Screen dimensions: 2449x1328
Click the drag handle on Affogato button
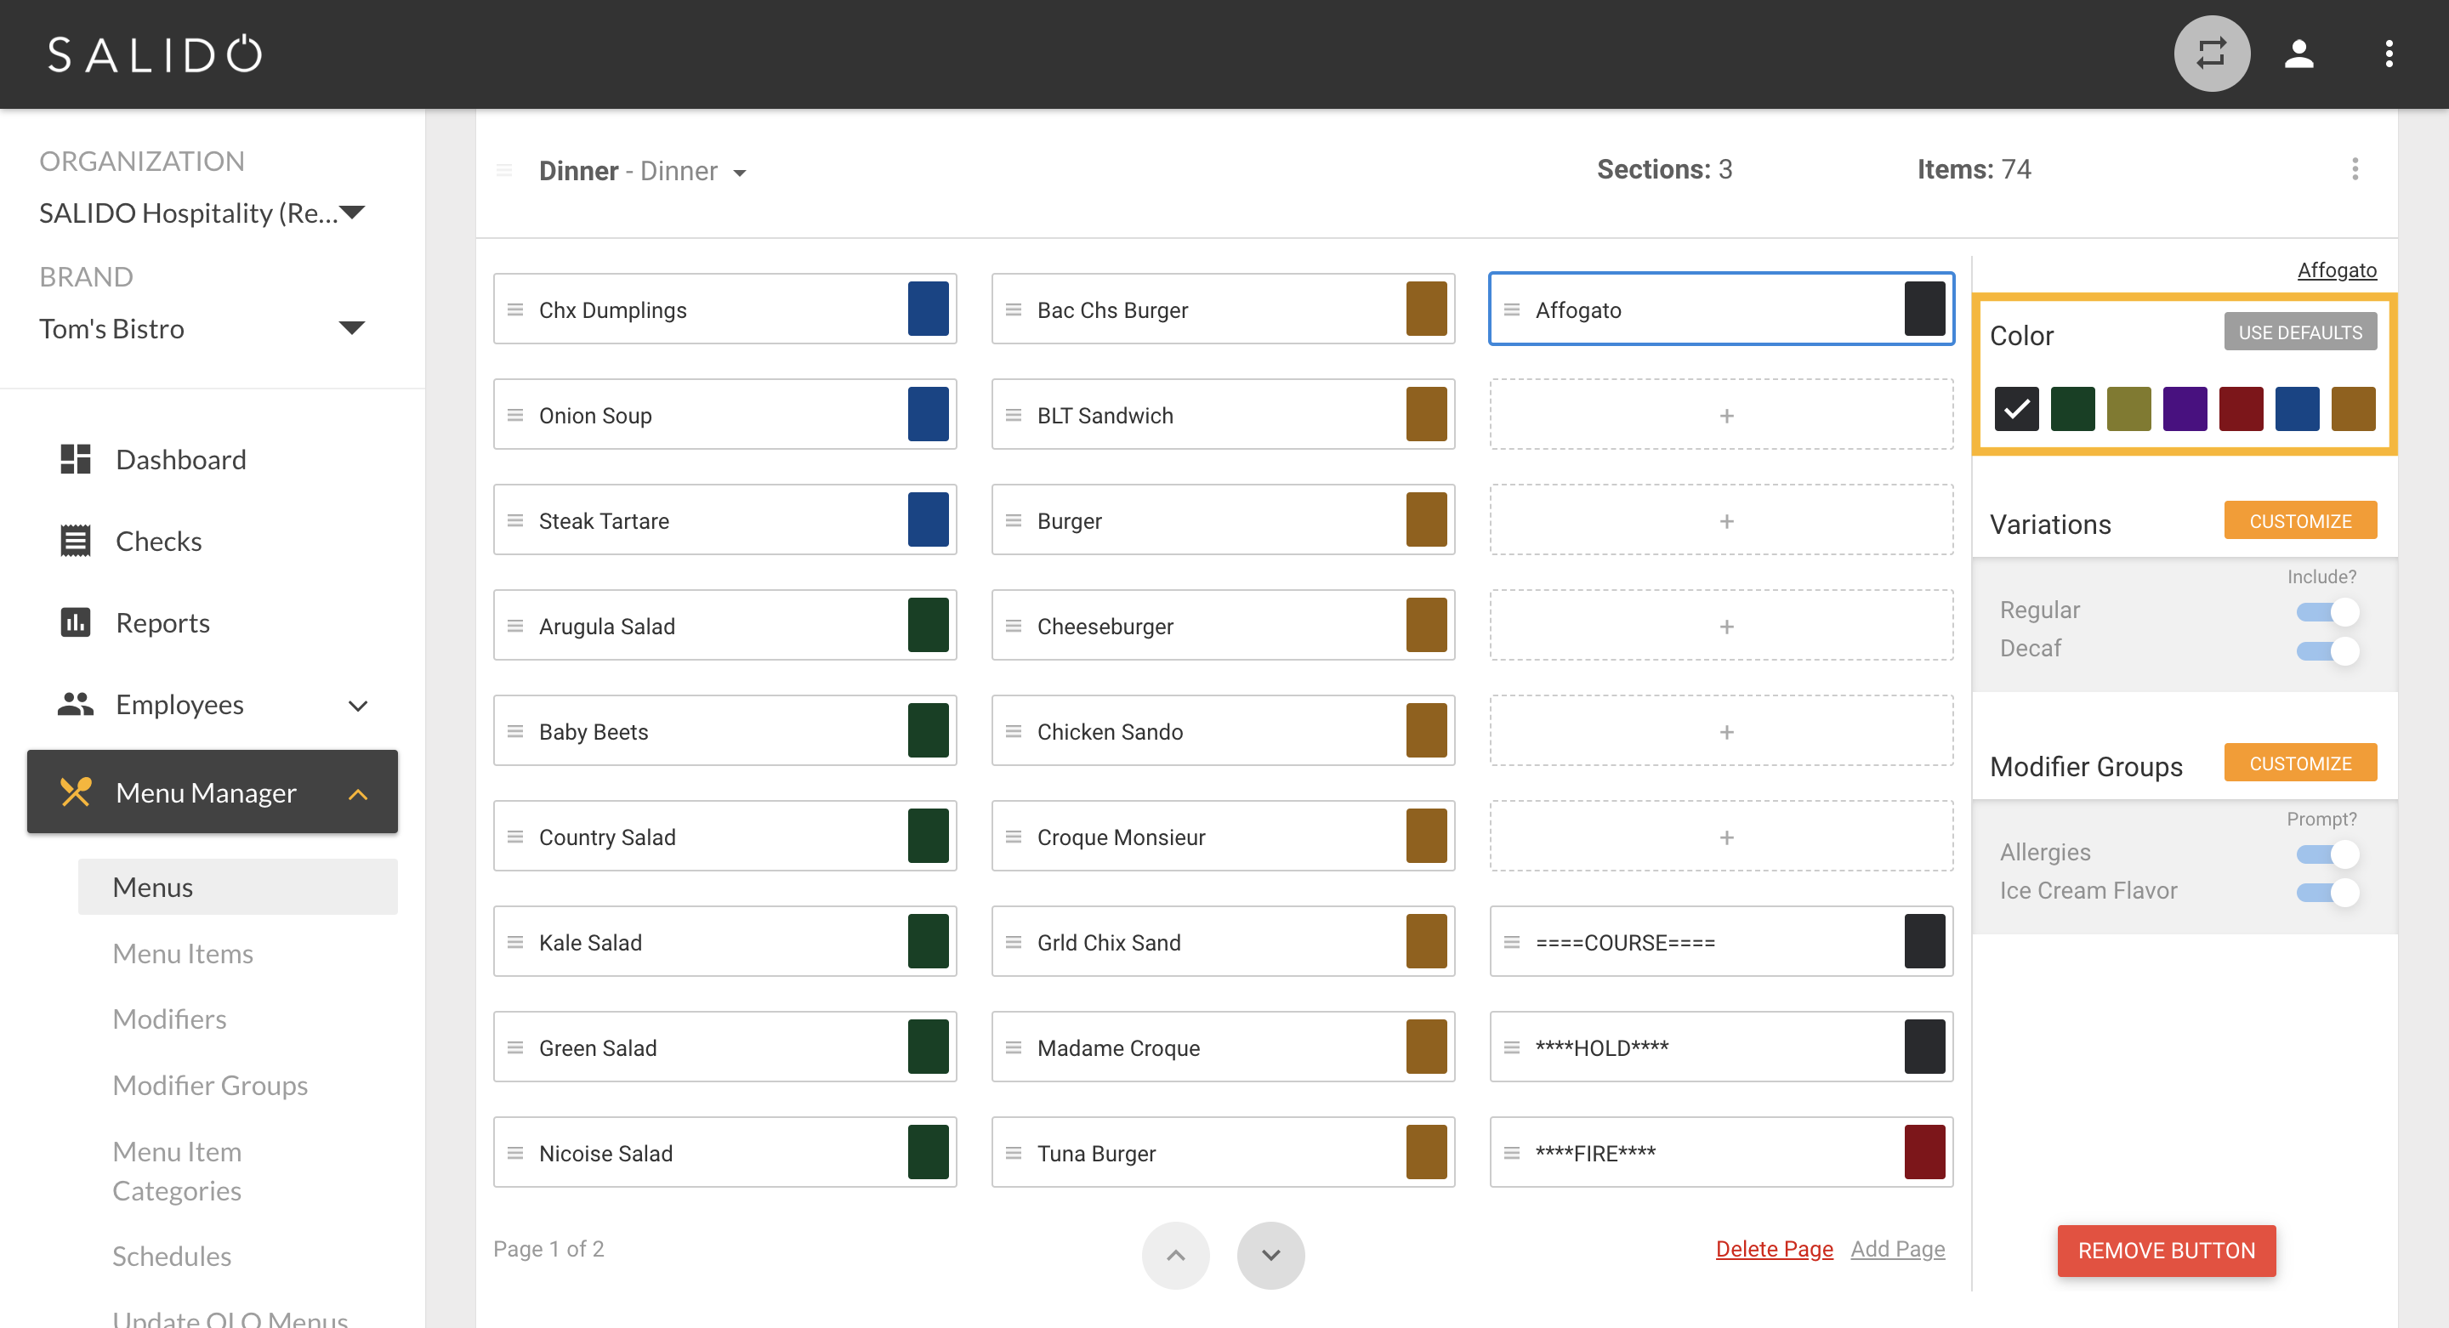pos(1512,310)
